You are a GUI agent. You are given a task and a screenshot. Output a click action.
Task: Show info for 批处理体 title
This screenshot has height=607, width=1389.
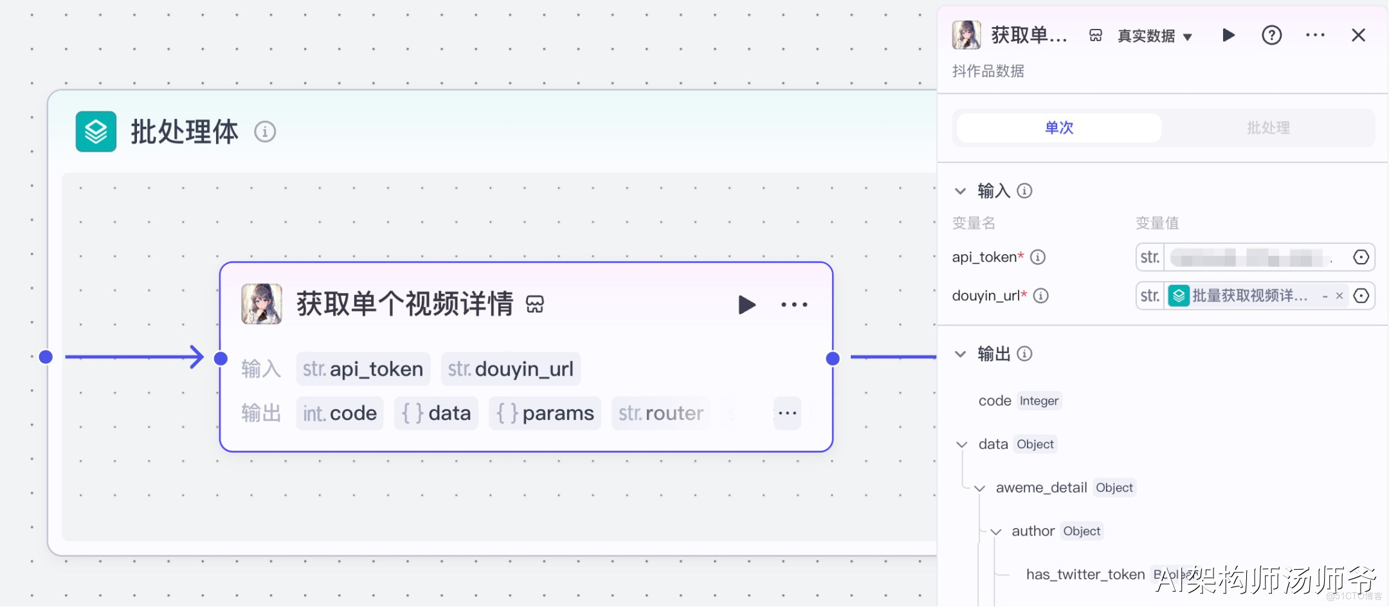[x=265, y=132]
